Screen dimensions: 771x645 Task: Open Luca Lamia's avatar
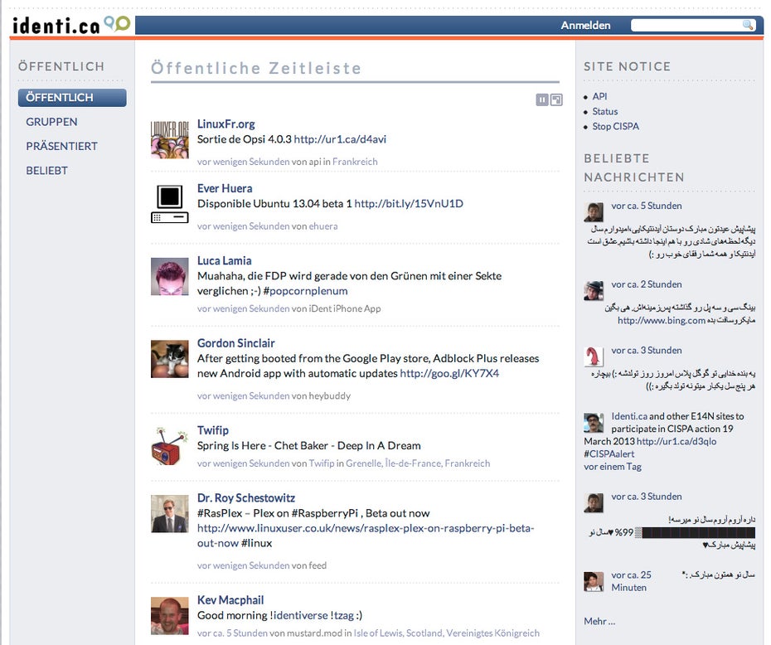tap(170, 276)
